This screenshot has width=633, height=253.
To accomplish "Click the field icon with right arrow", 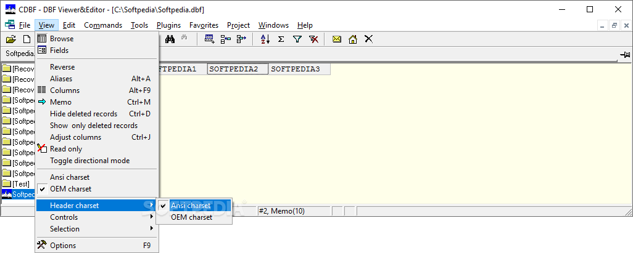I will point(241,39).
